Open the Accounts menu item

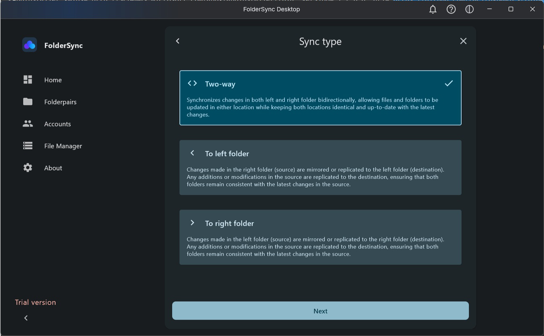click(x=58, y=124)
